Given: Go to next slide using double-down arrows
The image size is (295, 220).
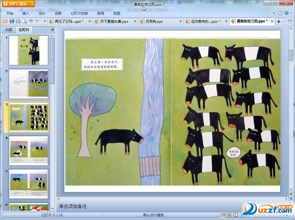Looking at the screenshot, I should 291,198.
